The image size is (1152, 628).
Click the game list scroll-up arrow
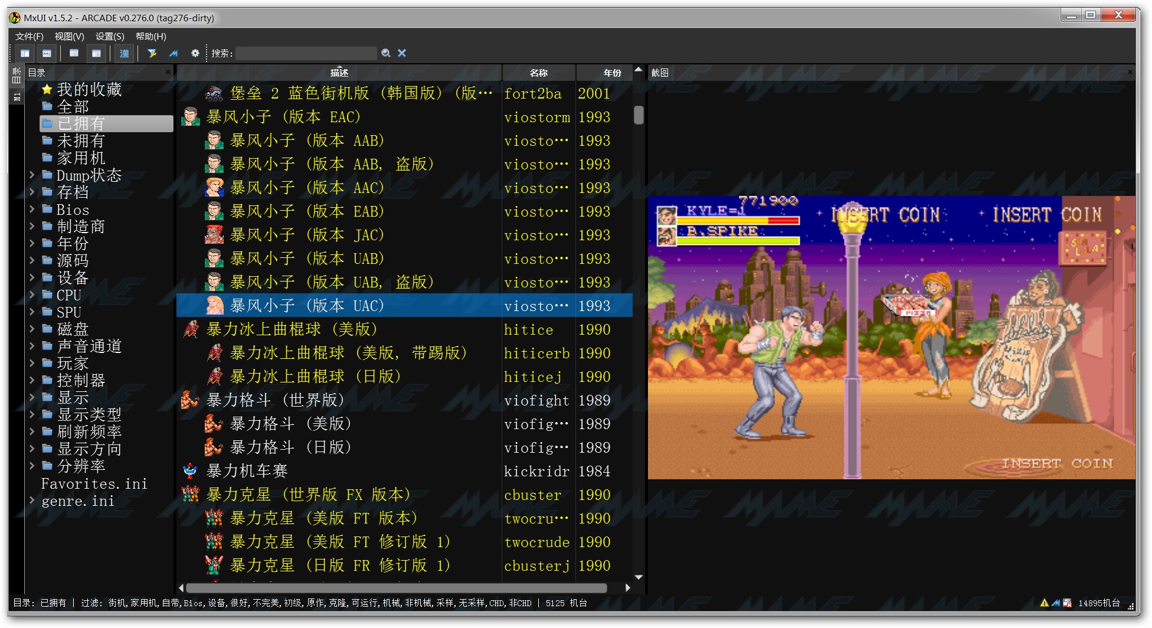638,70
